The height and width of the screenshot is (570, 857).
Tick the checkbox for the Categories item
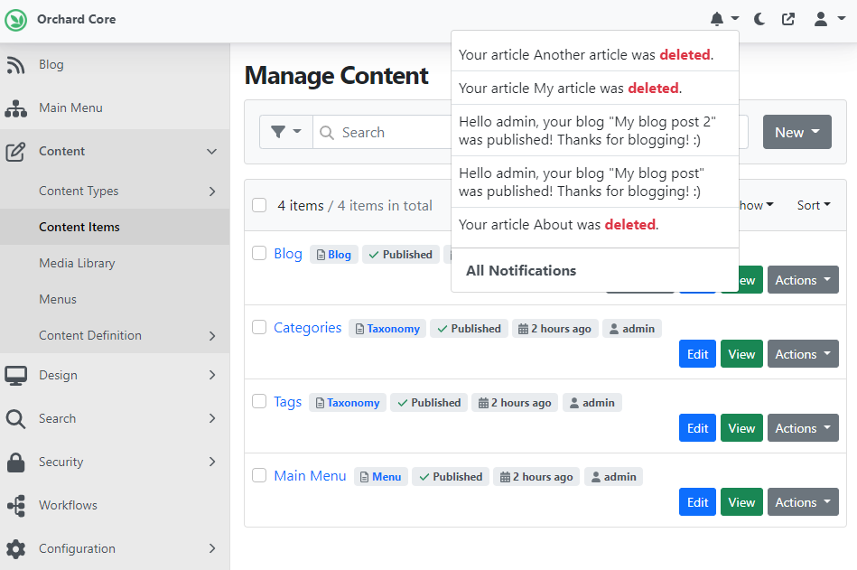259,327
